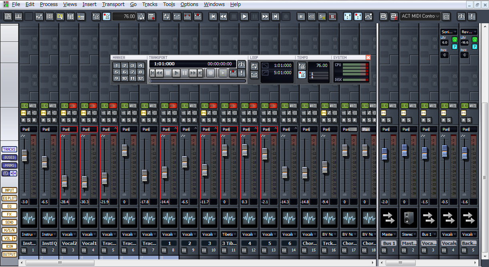Screen dimensions: 489x267
Task: Click the exclamation Reset in Transport panel
Action: (241, 73)
